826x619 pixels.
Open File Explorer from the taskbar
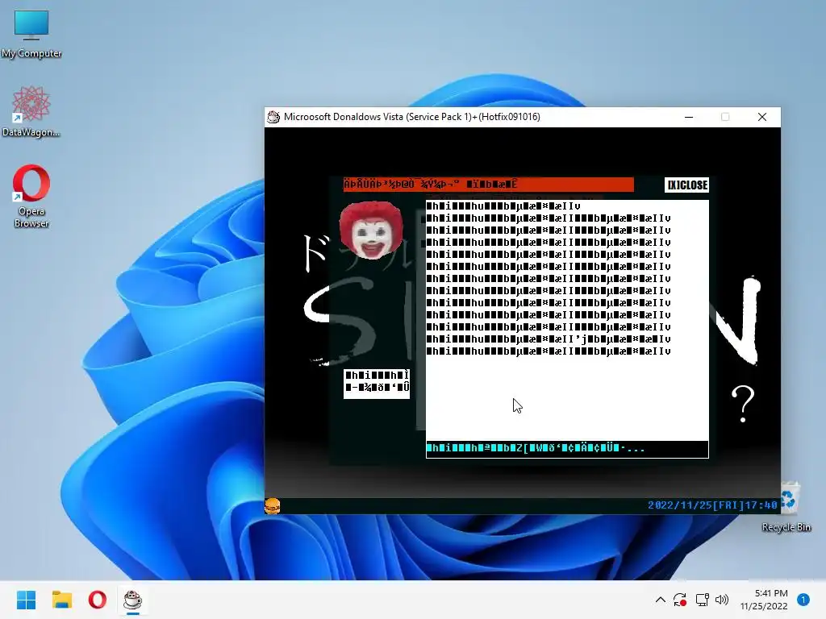62,600
